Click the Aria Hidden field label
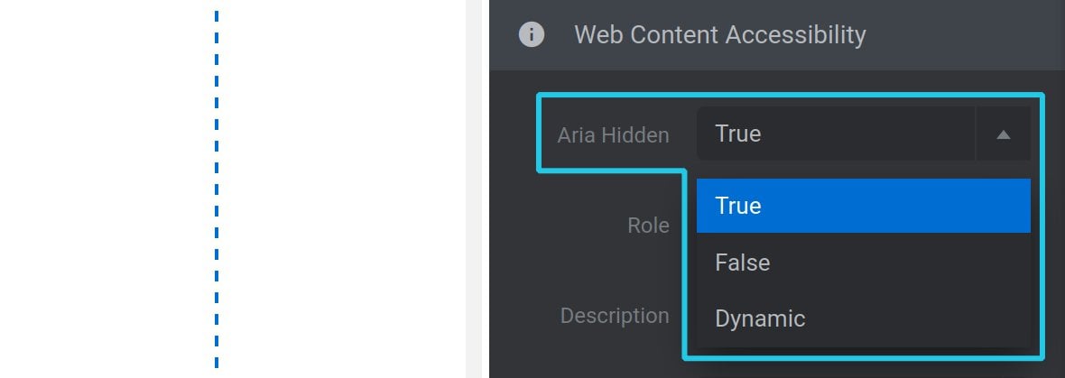The height and width of the screenshot is (378, 1065). (x=614, y=135)
